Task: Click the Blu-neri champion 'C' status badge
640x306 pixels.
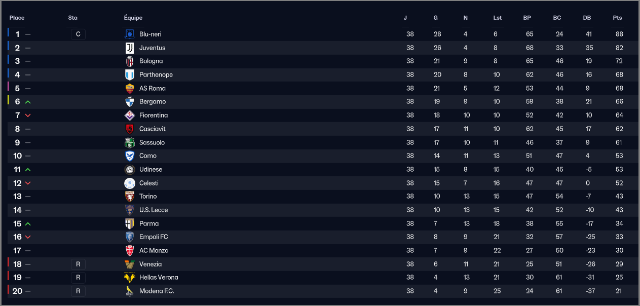Action: coord(78,34)
